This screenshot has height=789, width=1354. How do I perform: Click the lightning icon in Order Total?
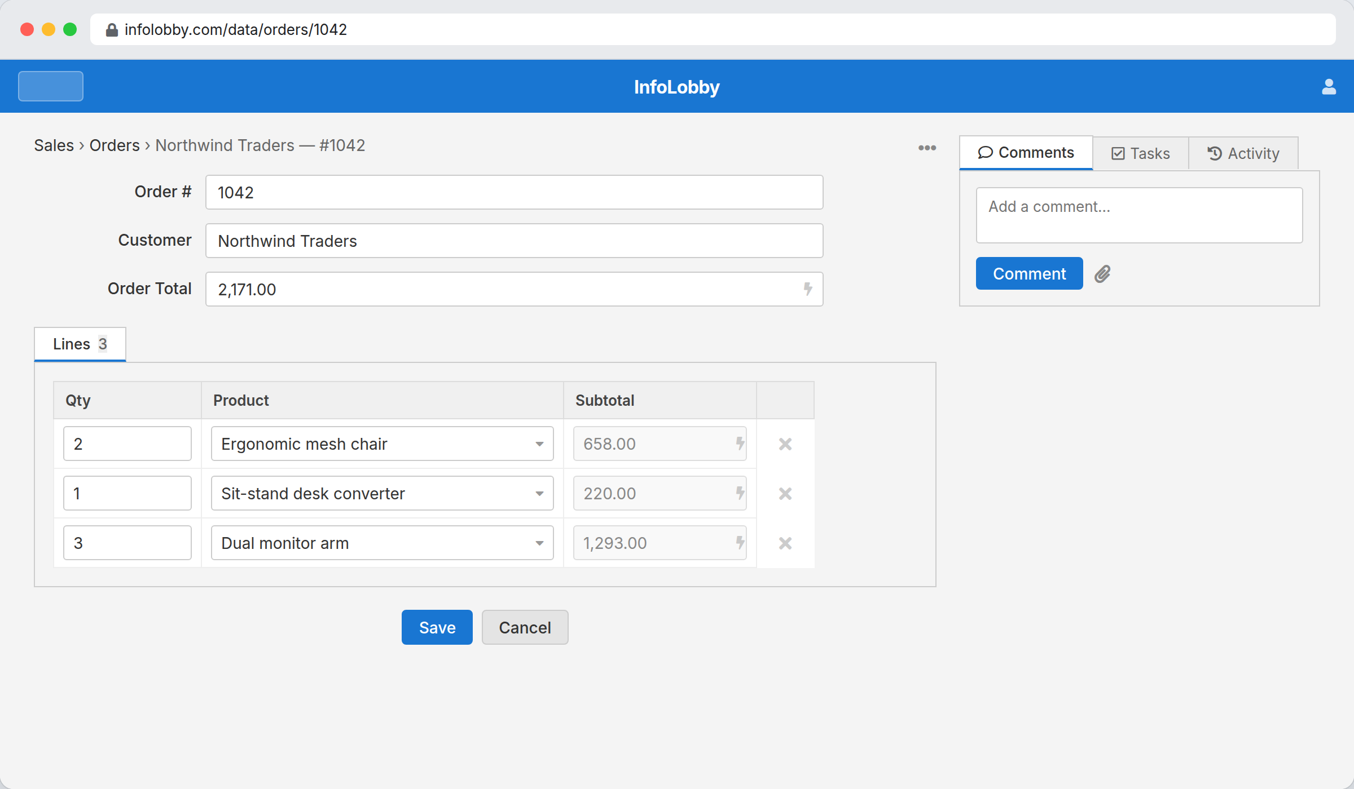[808, 289]
